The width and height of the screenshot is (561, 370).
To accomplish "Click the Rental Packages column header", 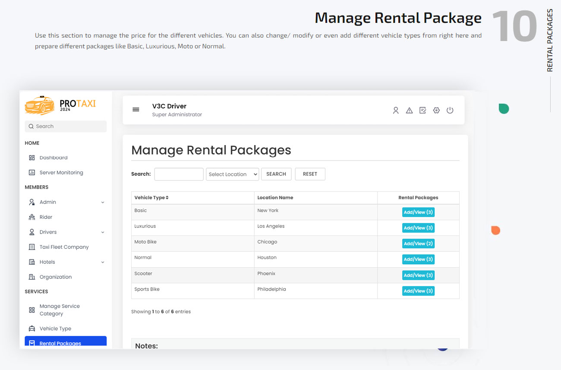I will [x=418, y=198].
